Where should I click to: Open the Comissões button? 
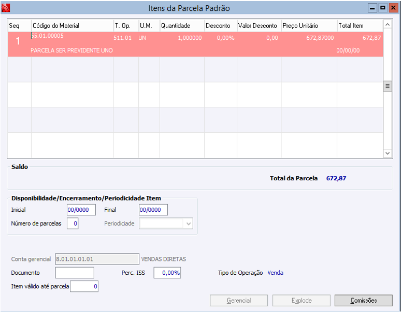click(364, 301)
